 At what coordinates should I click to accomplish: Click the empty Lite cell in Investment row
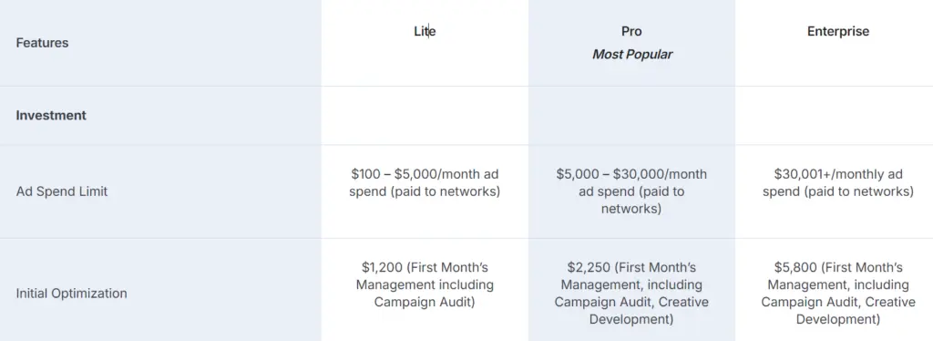click(425, 116)
